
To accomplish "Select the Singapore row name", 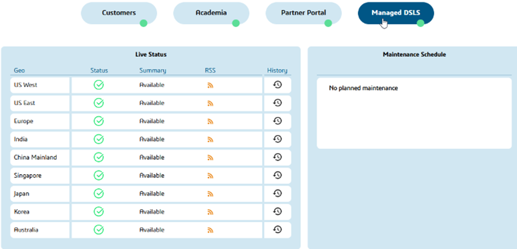I will (28, 176).
